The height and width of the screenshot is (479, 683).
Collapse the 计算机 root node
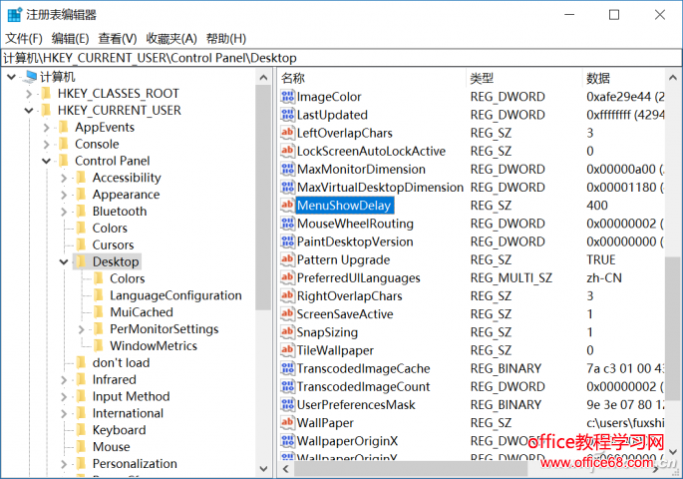(x=12, y=77)
